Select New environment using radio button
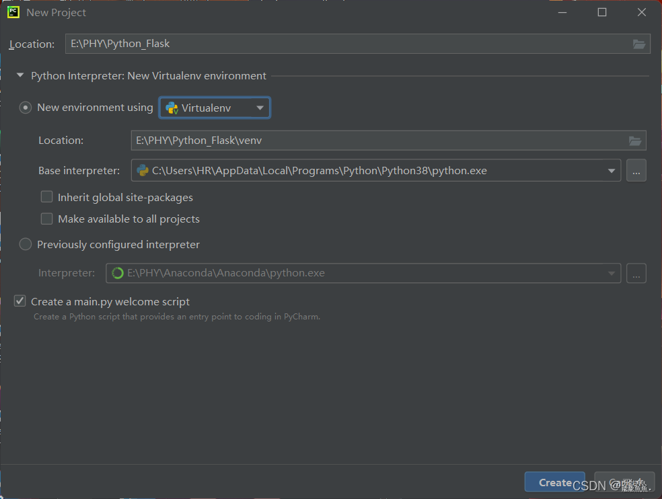The width and height of the screenshot is (662, 499). [26, 108]
